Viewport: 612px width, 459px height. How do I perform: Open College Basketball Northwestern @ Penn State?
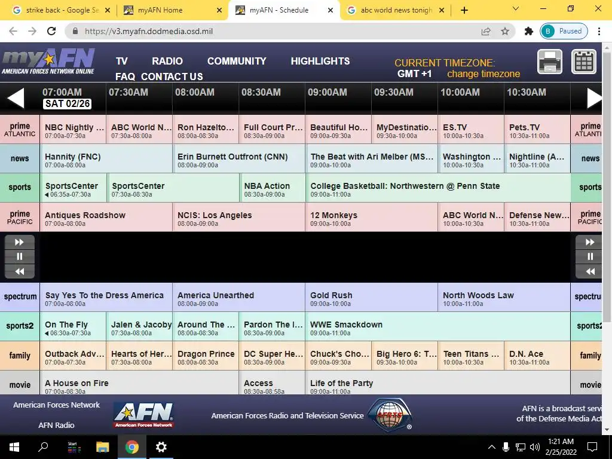[438, 188]
